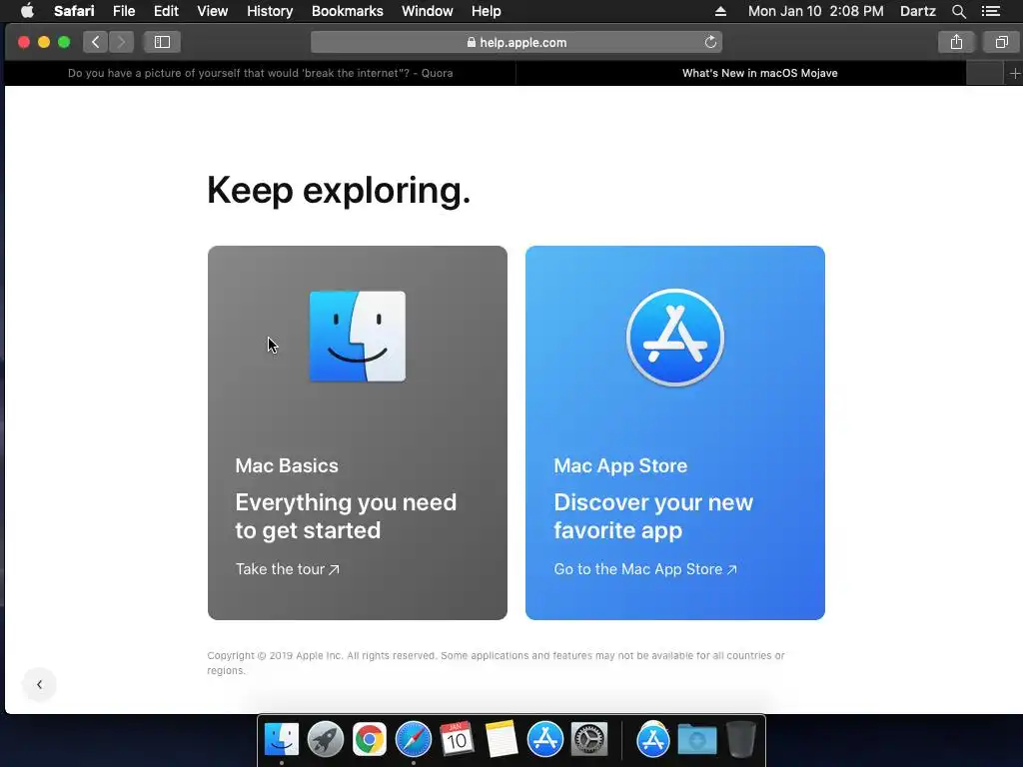Image resolution: width=1023 pixels, height=767 pixels.
Task: Click Everything you need to get started text
Action: click(346, 516)
